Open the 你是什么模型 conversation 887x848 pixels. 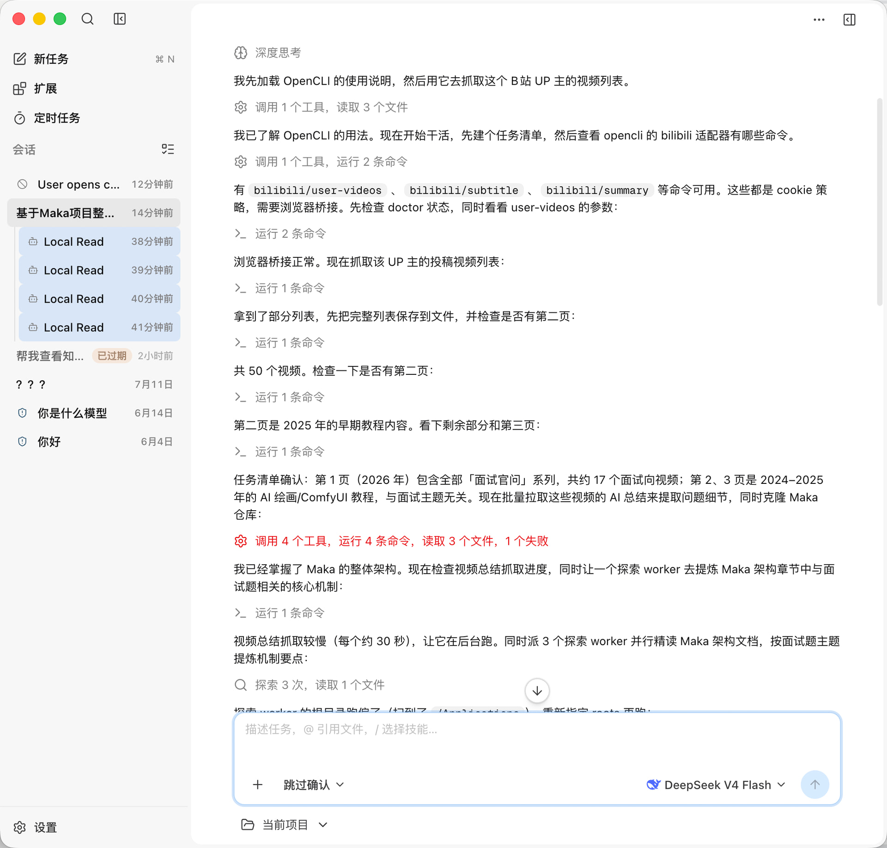tap(94, 413)
